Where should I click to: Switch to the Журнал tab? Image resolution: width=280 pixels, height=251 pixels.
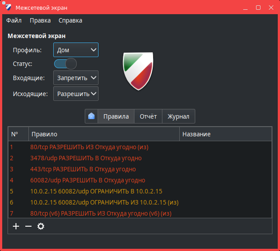[x=178, y=116]
